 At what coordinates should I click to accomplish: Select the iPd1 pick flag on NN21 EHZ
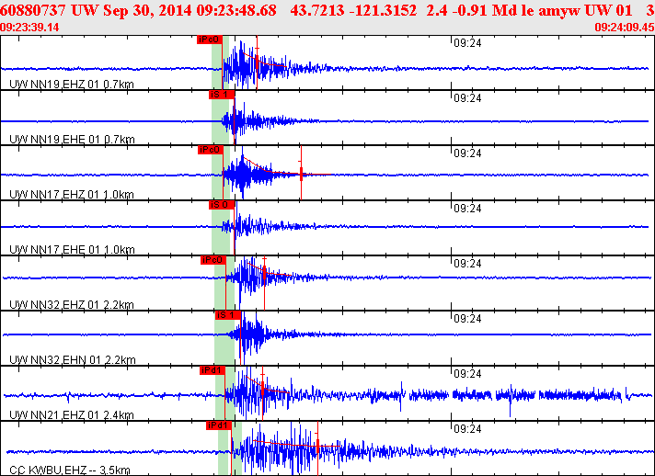pos(213,370)
